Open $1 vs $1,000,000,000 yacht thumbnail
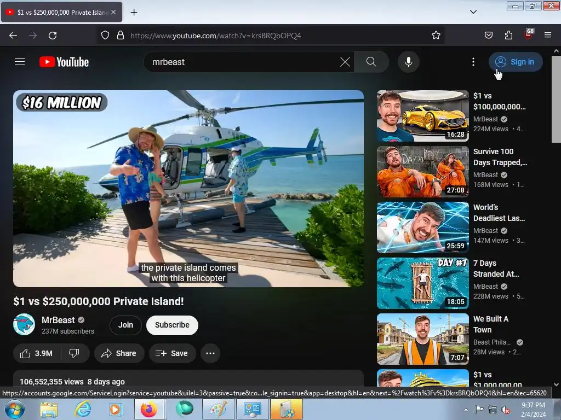561x420 pixels. point(423,378)
